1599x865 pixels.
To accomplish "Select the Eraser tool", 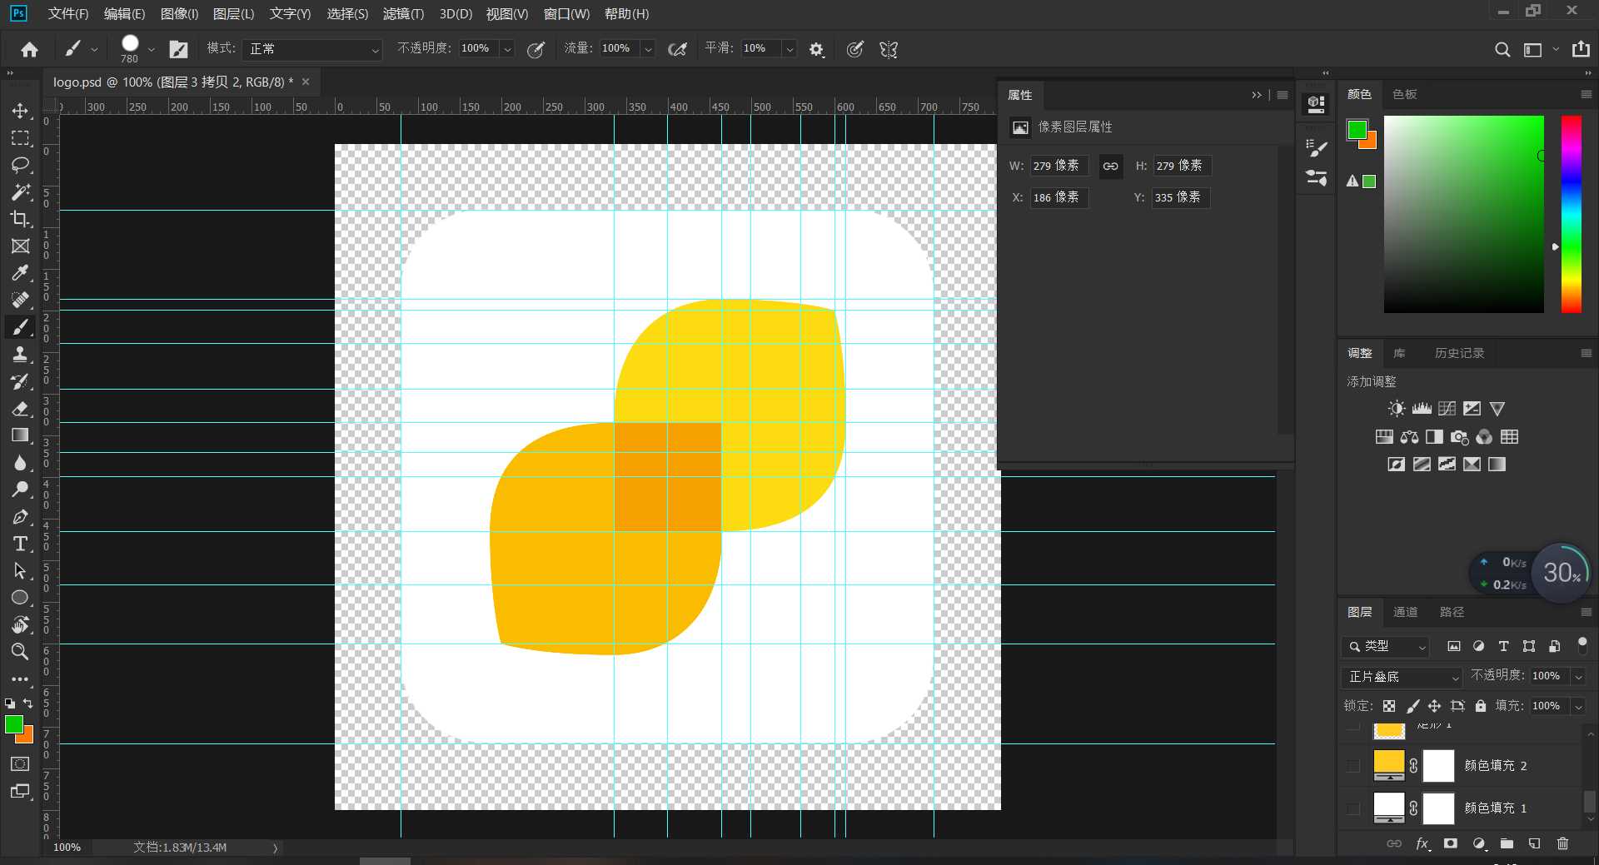I will [x=20, y=409].
